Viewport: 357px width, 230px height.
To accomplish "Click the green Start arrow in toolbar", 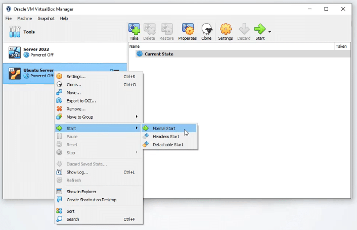I will click(x=260, y=31).
